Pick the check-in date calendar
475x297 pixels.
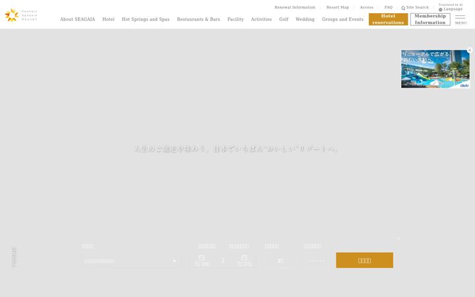(202, 261)
